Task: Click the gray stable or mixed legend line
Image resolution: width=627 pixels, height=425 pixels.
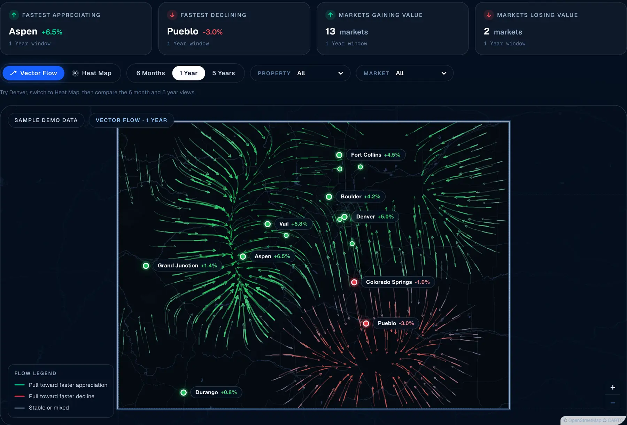Action: (20, 408)
